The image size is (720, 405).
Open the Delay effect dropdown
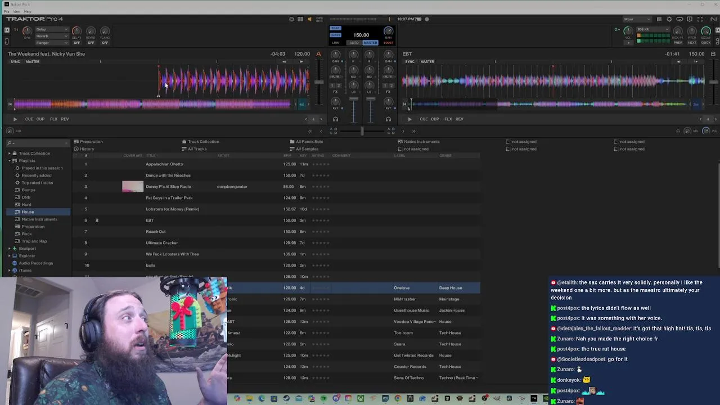(x=52, y=29)
